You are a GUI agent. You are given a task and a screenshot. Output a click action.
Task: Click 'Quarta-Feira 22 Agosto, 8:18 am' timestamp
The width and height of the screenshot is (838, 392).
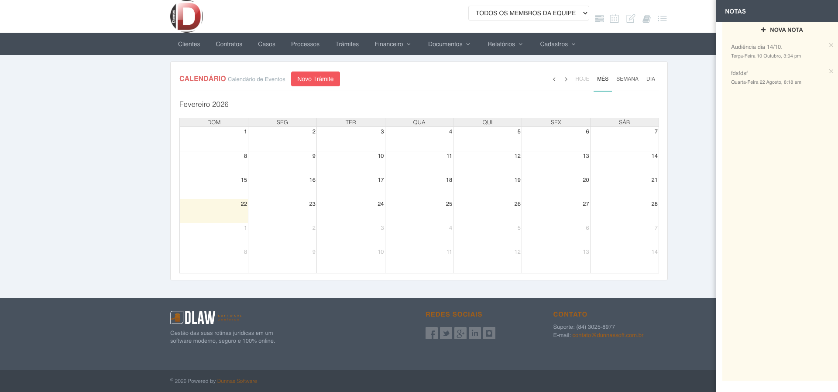[766, 82]
